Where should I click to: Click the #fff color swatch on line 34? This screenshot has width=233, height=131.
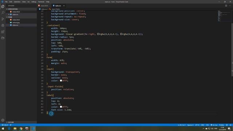[61, 80]
